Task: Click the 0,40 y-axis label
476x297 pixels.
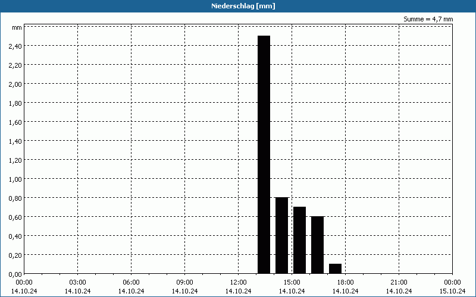Action: click(x=15, y=236)
